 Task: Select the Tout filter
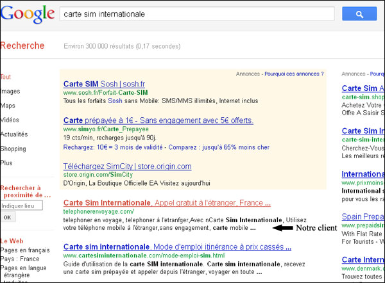(6, 77)
